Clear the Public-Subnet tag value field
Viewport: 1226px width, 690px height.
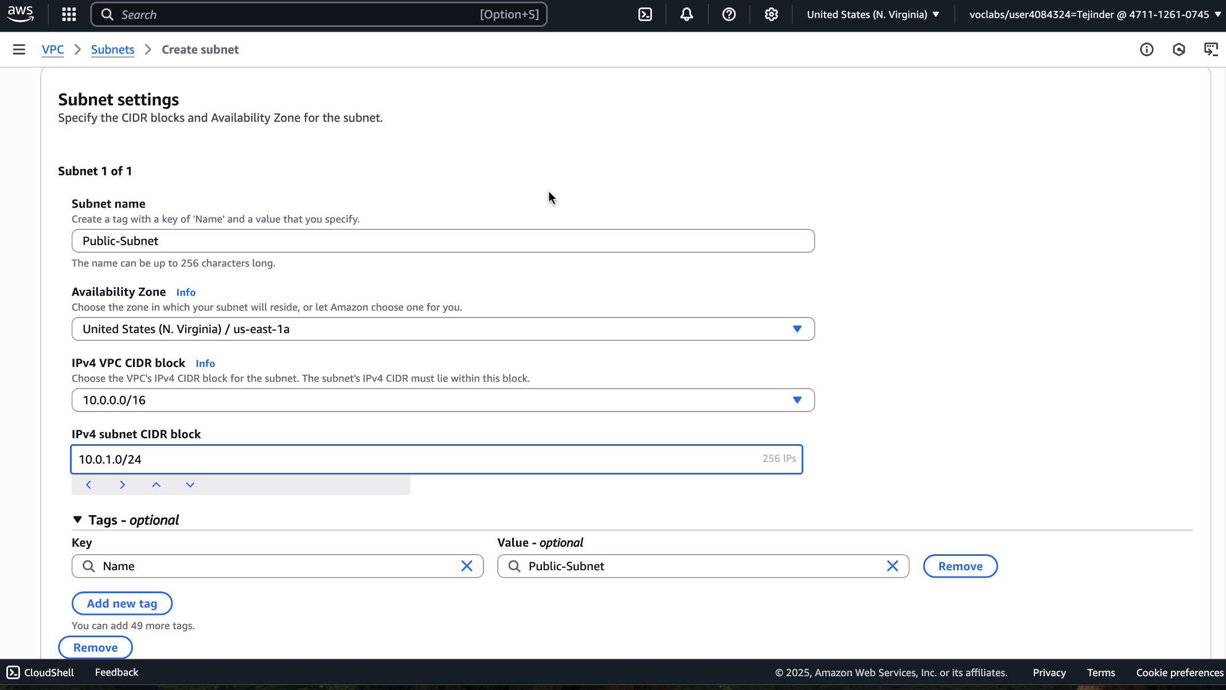click(x=892, y=566)
